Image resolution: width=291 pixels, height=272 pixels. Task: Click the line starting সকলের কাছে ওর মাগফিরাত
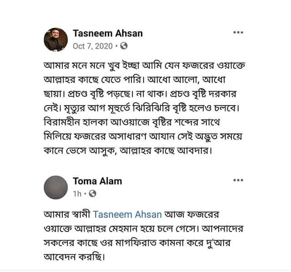click(136, 243)
